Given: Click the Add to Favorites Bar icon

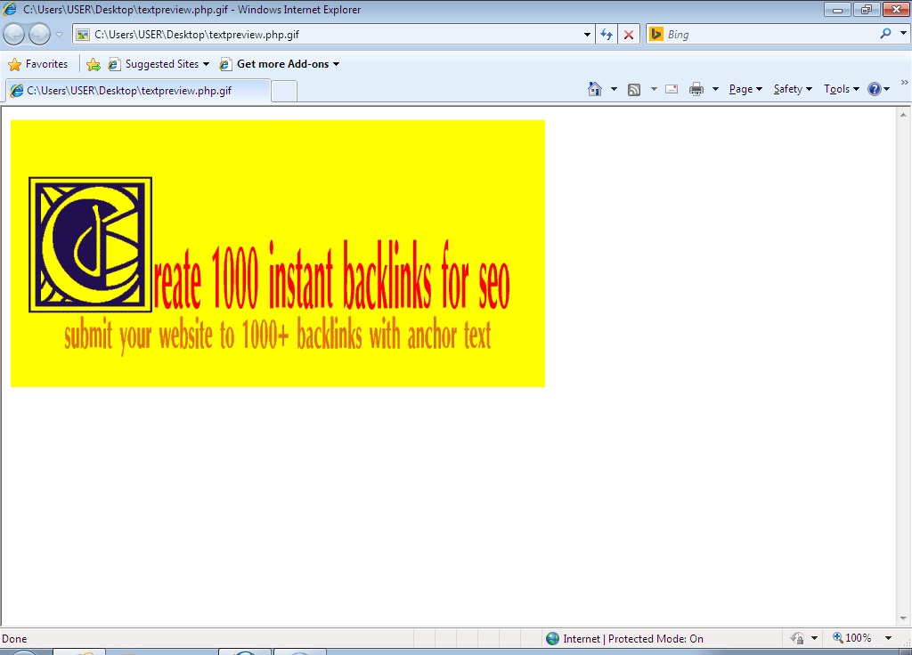Looking at the screenshot, I should pyautogui.click(x=93, y=64).
